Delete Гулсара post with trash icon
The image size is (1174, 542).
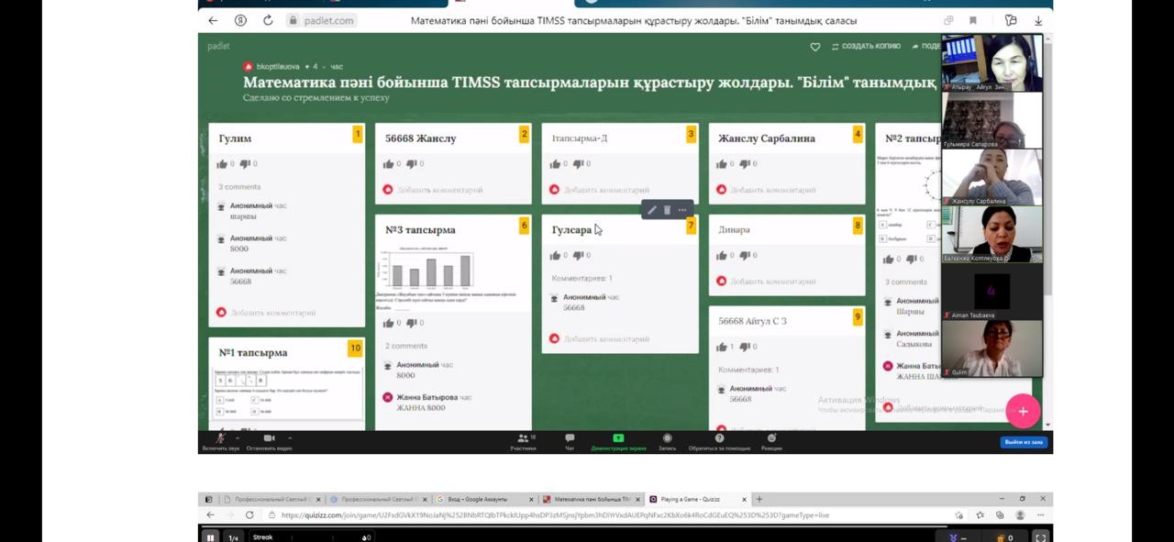coord(667,210)
